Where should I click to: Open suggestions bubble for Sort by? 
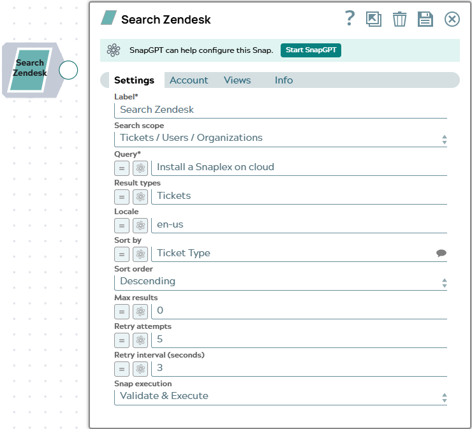[441, 253]
